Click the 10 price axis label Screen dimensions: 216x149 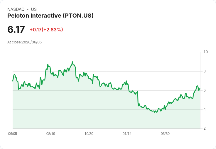click(205, 52)
